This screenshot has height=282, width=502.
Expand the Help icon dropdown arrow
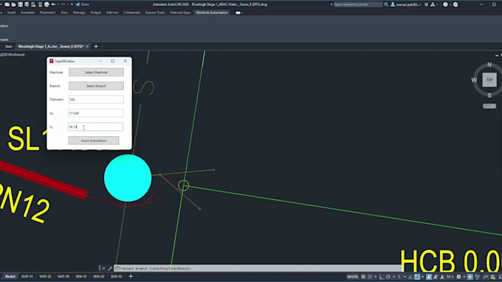click(x=450, y=4)
